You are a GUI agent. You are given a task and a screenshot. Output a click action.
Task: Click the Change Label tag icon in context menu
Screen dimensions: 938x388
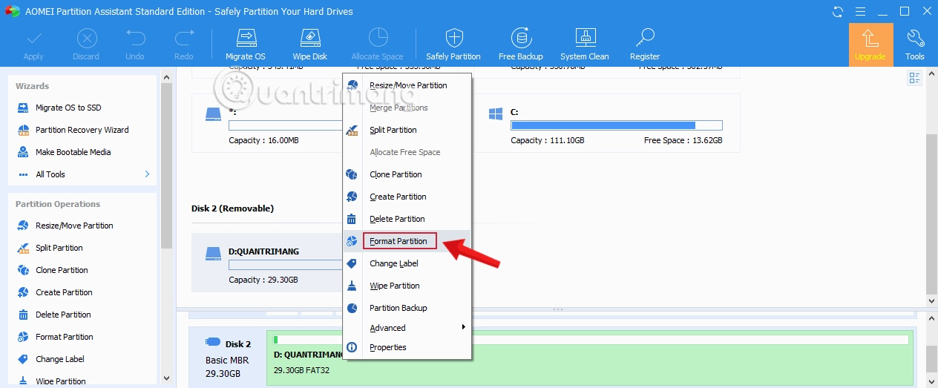pyautogui.click(x=352, y=263)
